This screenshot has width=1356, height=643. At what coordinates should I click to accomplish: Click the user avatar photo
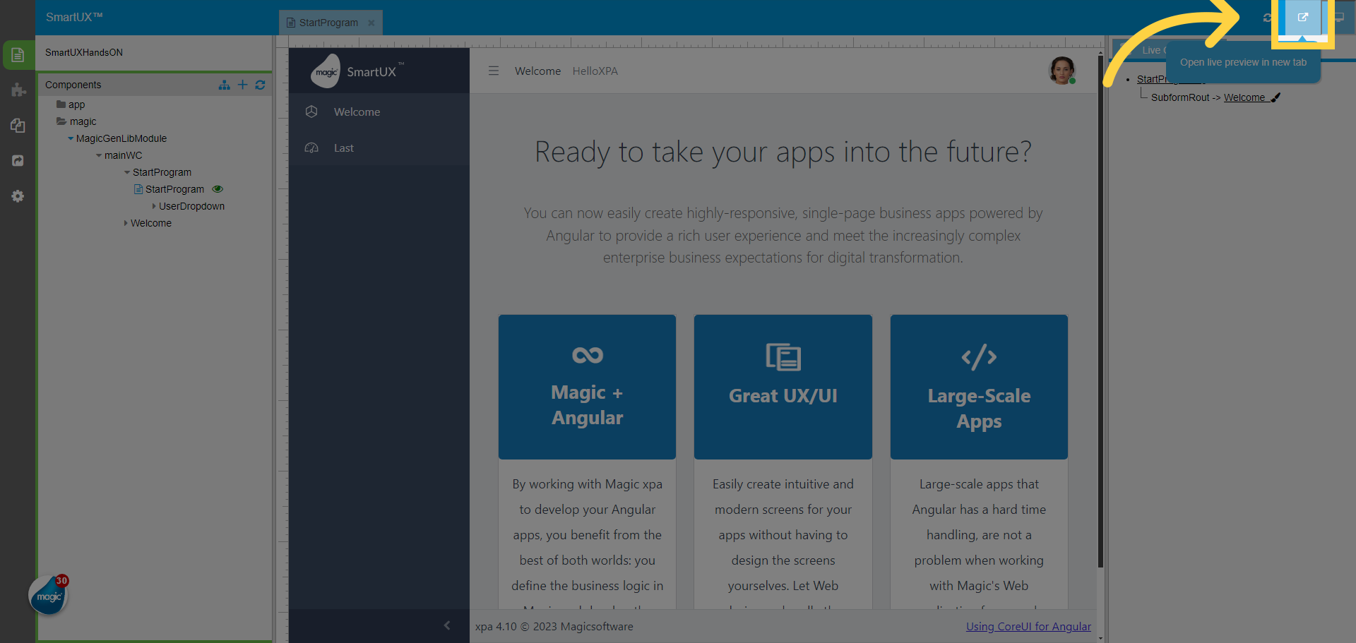[1061, 71]
